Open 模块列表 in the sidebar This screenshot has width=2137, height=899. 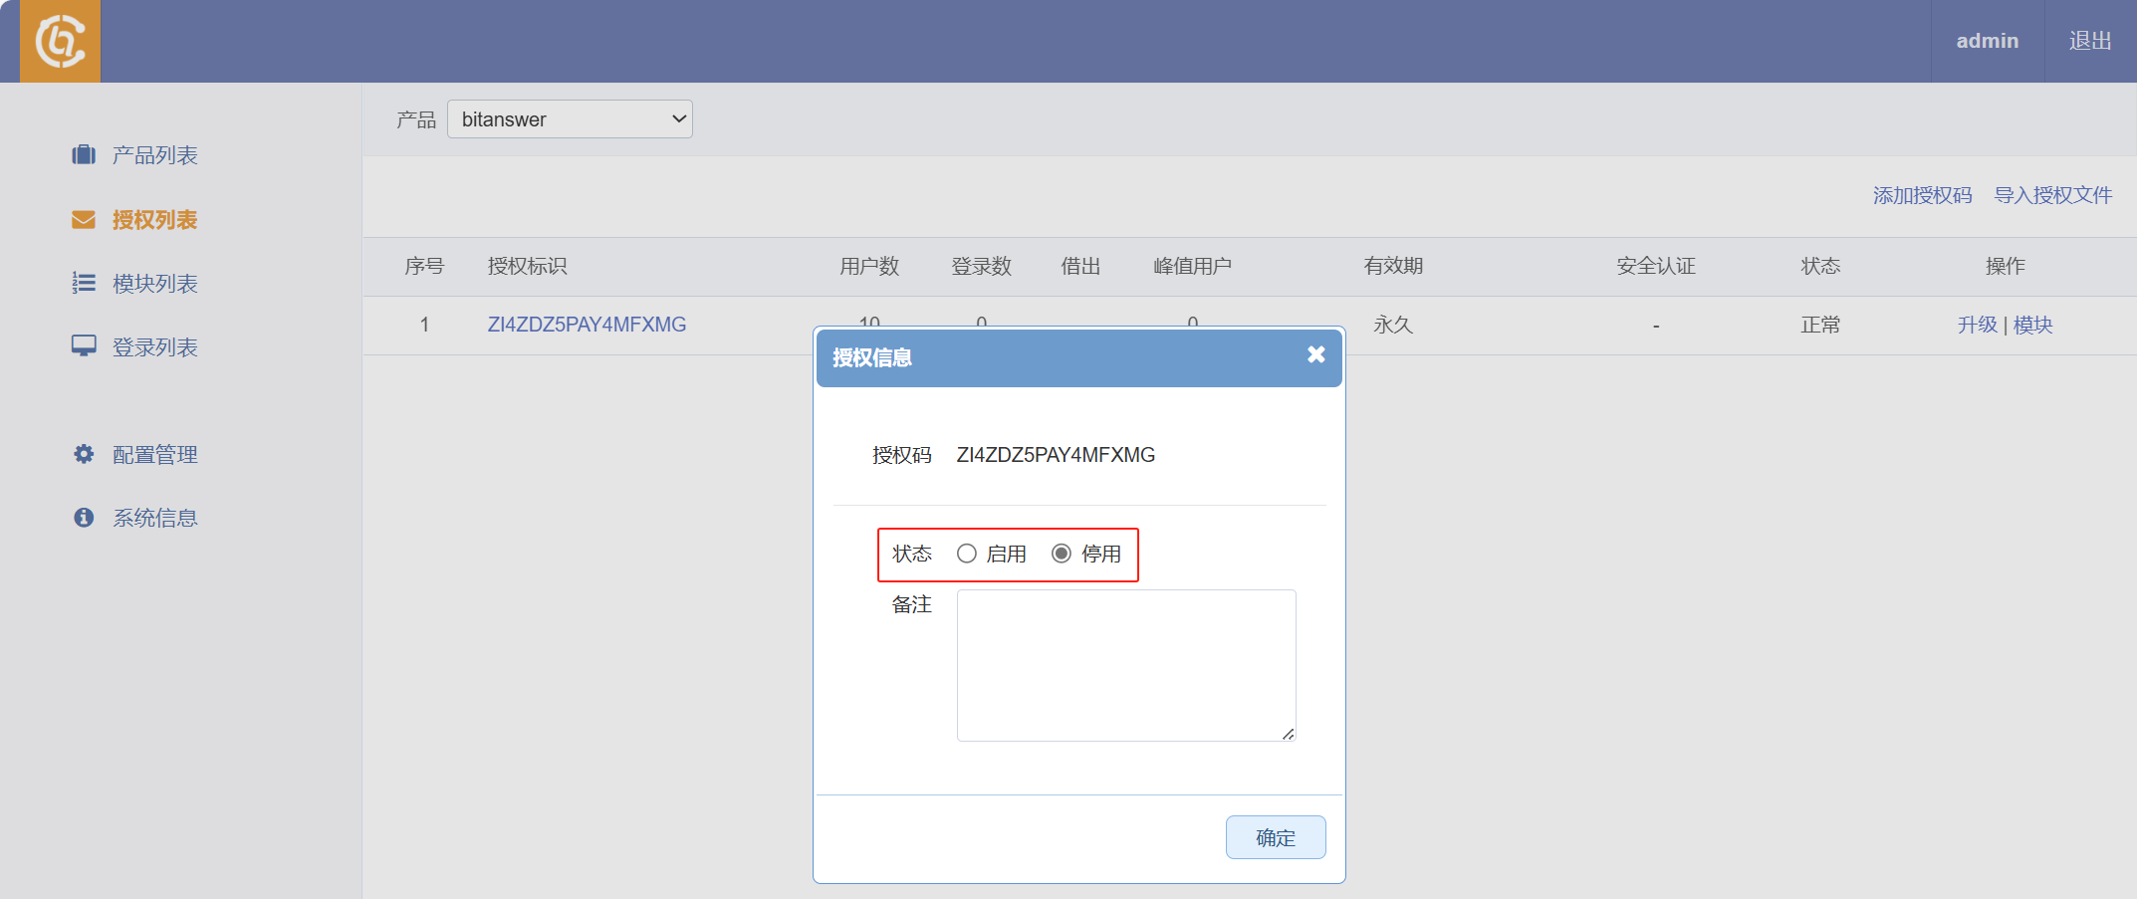click(154, 283)
